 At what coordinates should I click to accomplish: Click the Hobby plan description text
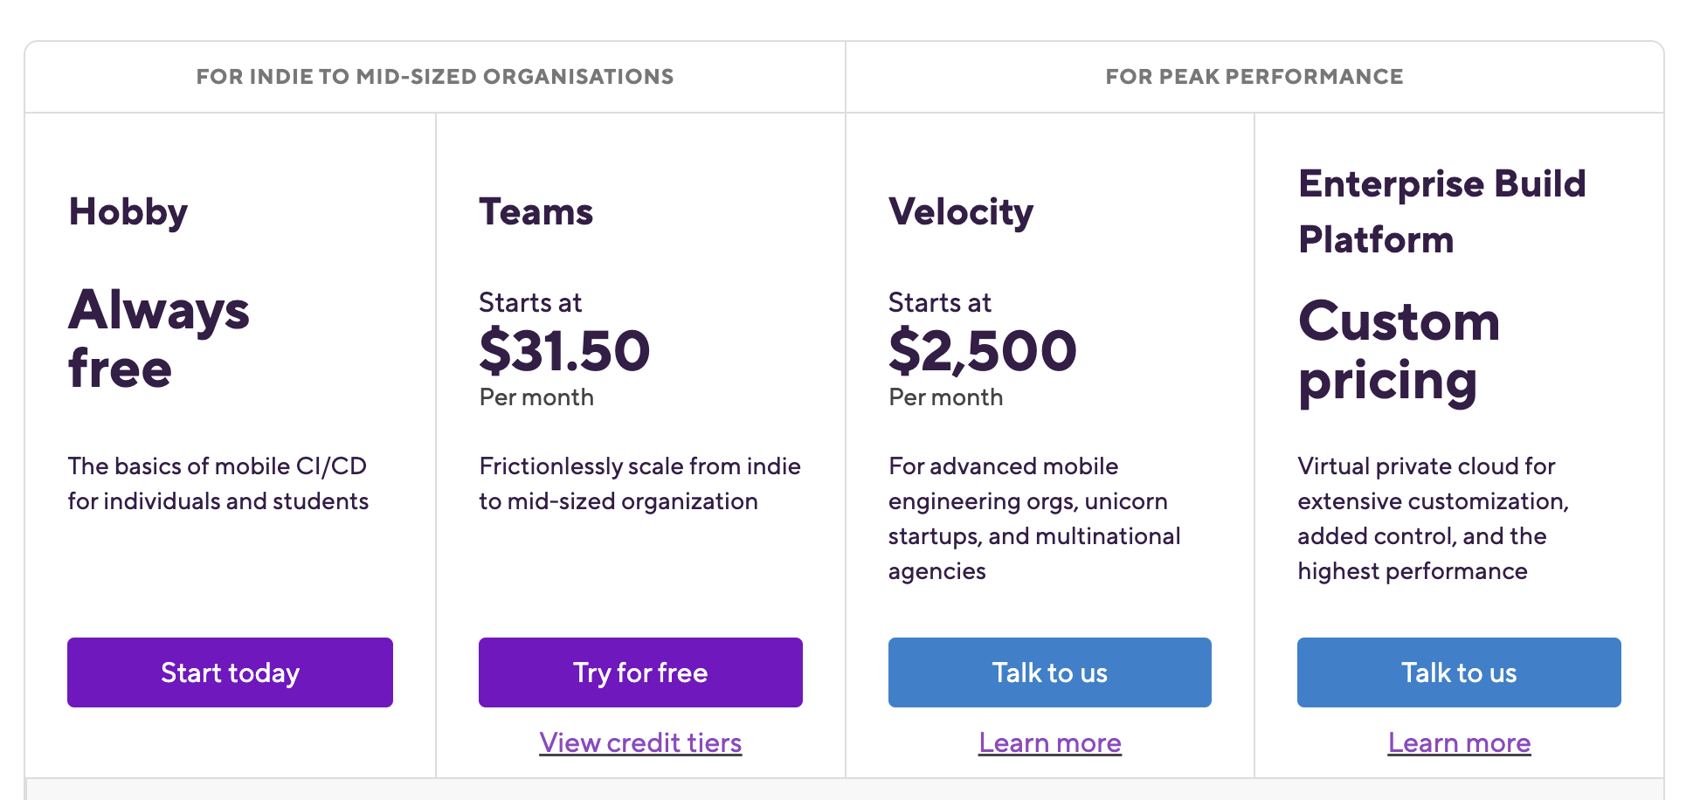coord(218,484)
